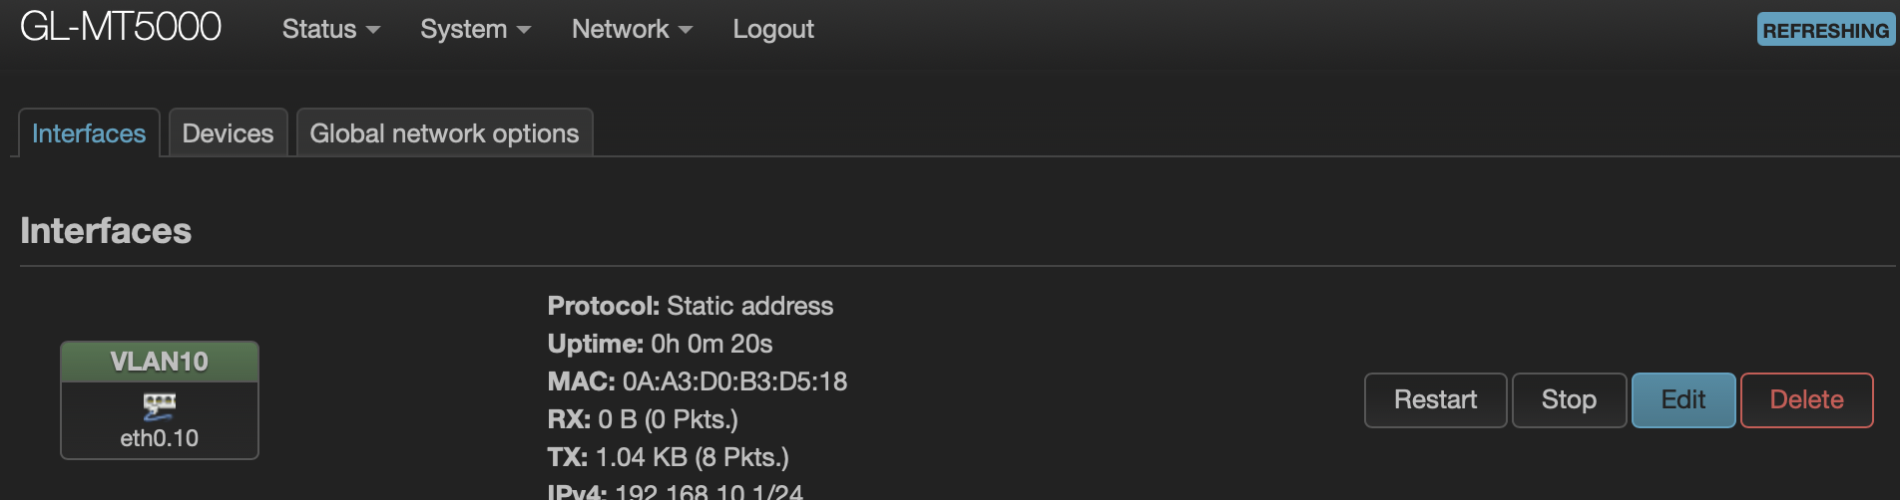This screenshot has height=500, width=1900.
Task: Delete the VLAN10 interface
Action: (x=1806, y=399)
